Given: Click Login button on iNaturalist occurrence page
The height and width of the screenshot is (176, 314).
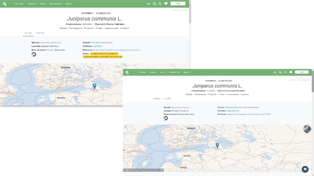Looking at the screenshot, I should point(302,72).
